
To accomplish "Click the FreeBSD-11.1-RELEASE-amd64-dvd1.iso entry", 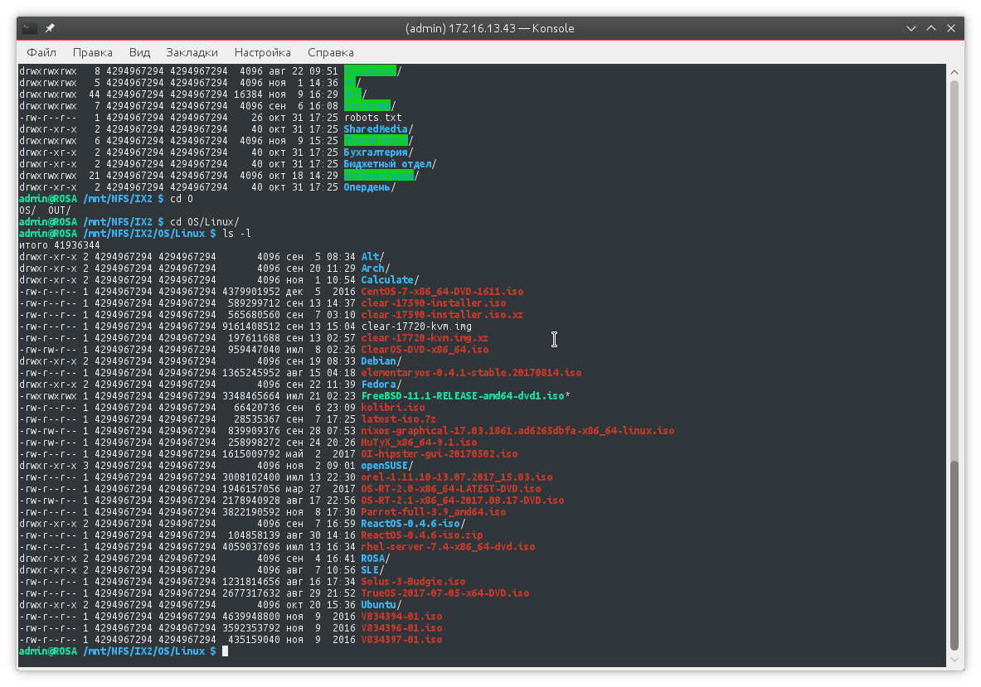I will coord(463,396).
